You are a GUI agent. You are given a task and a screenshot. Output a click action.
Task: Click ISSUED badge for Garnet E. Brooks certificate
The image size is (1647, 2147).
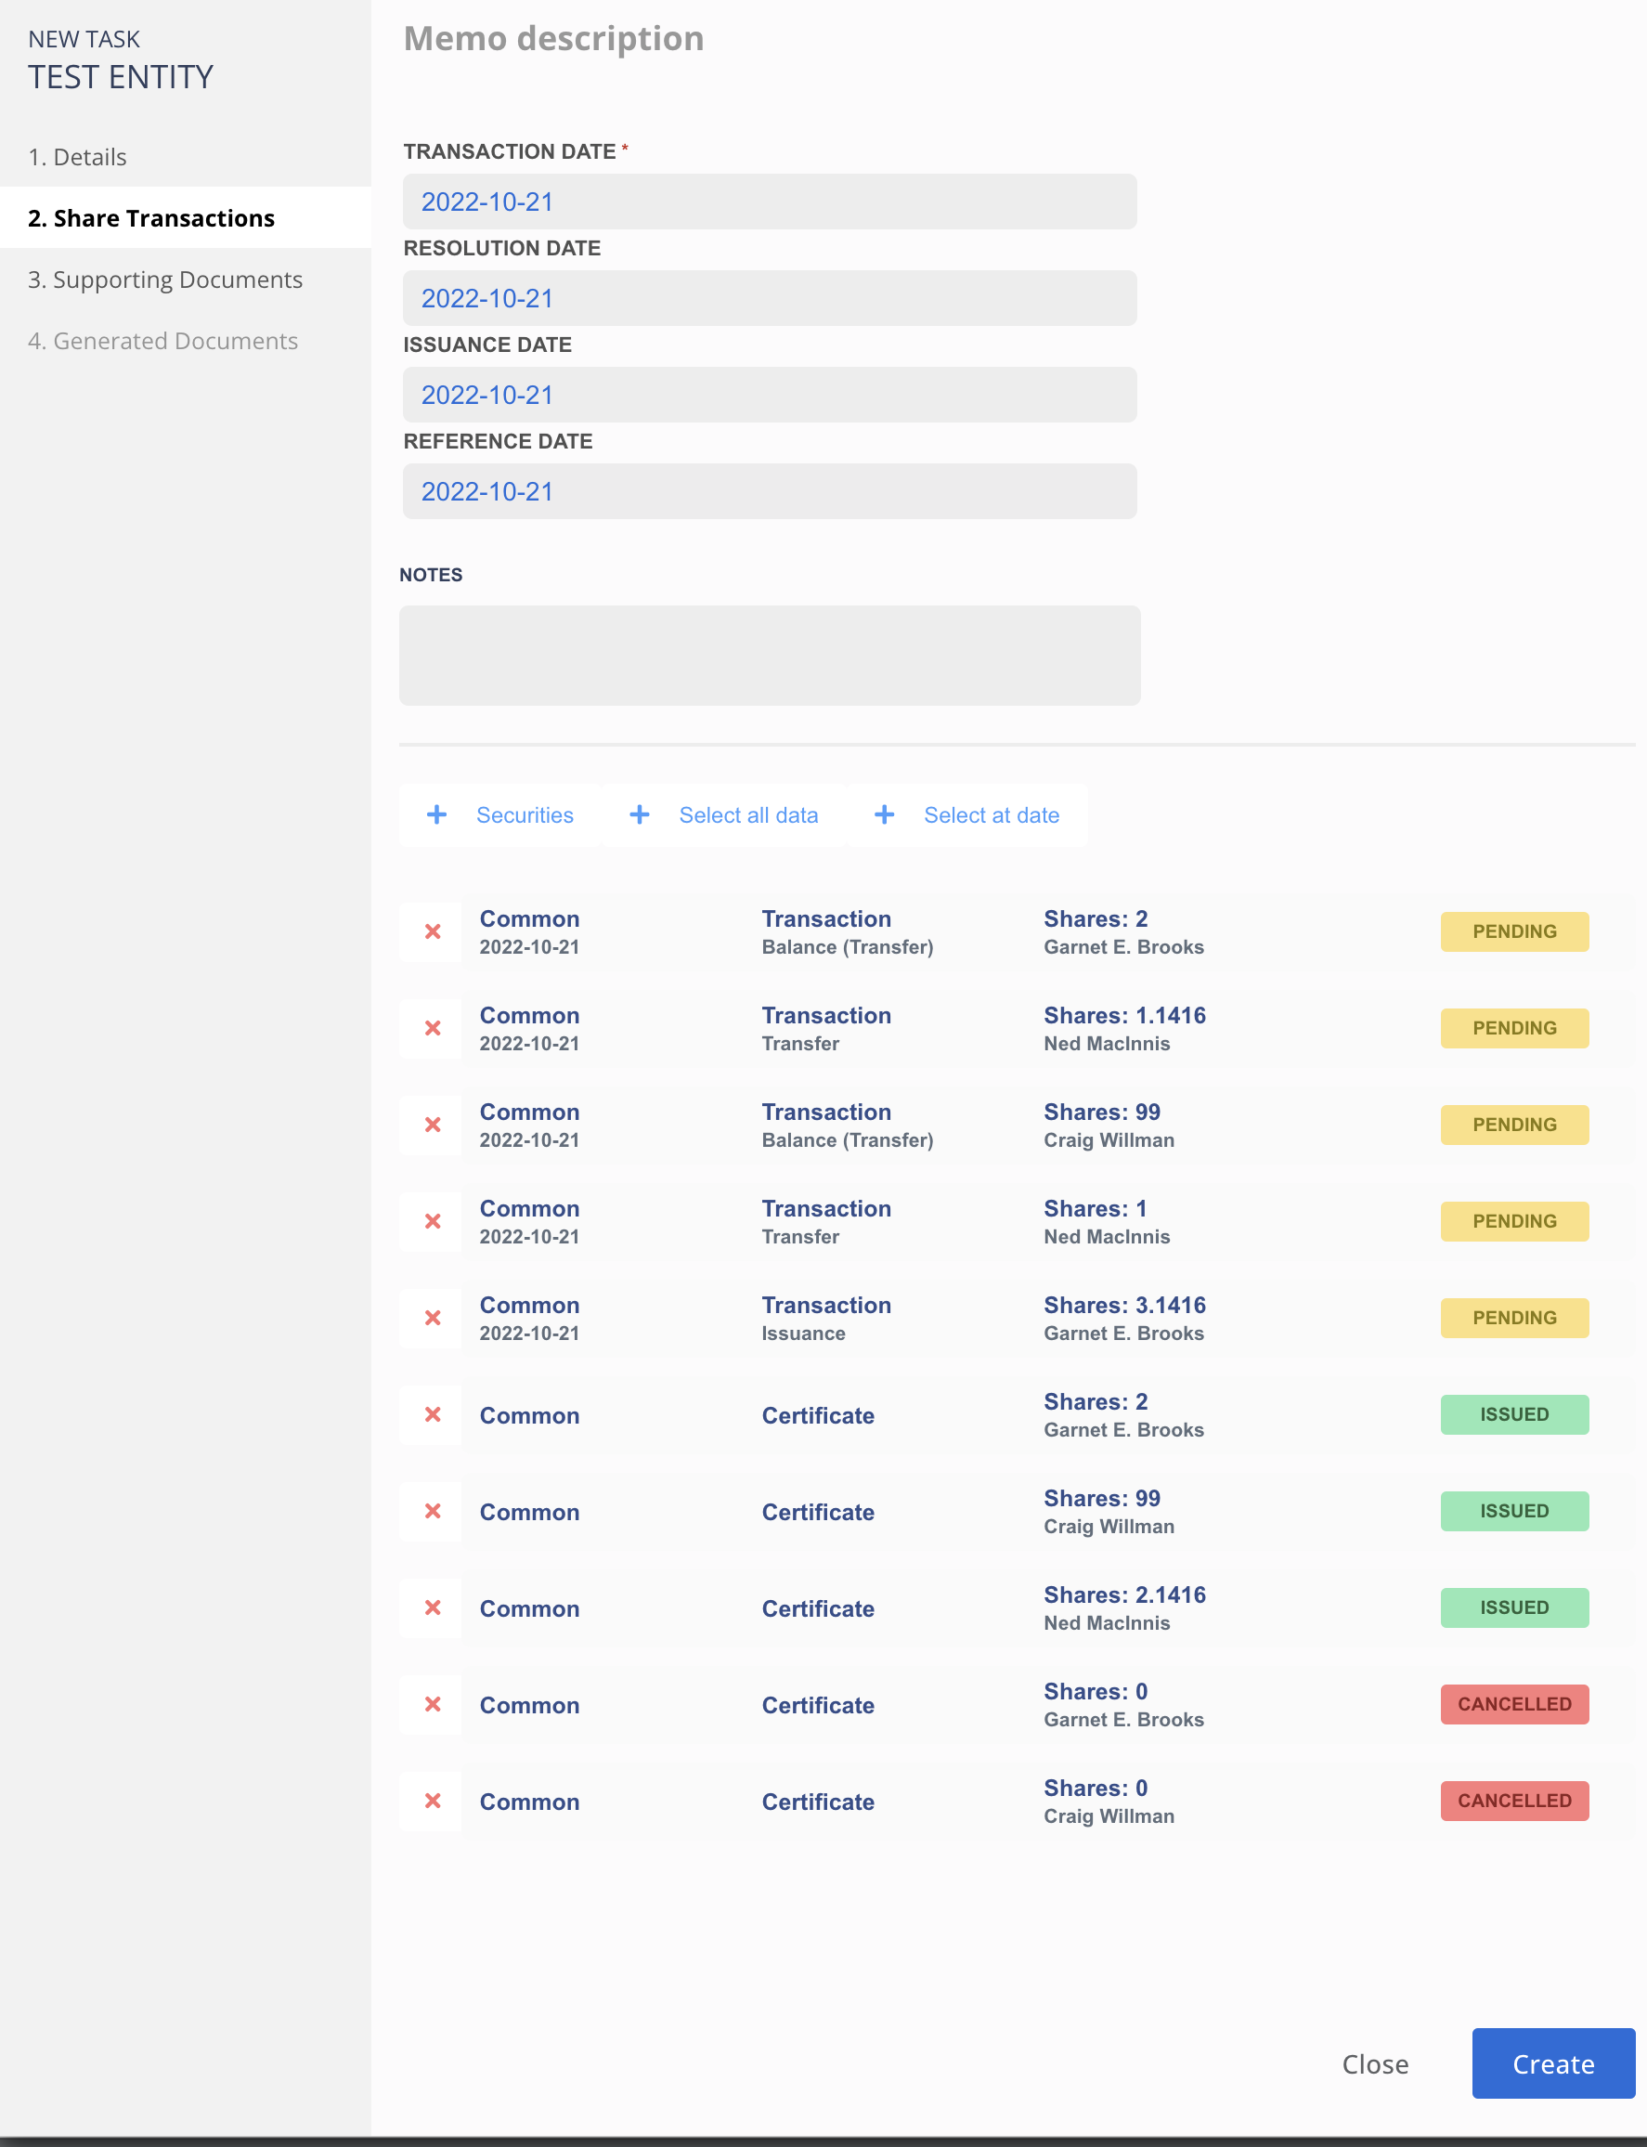click(1514, 1414)
